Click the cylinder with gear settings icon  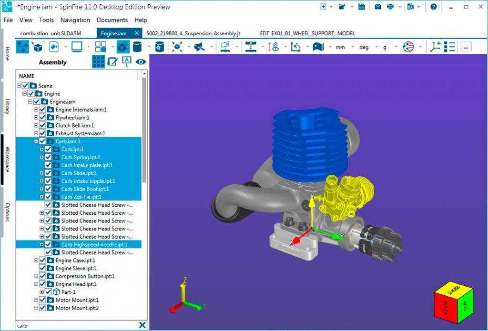point(159,47)
